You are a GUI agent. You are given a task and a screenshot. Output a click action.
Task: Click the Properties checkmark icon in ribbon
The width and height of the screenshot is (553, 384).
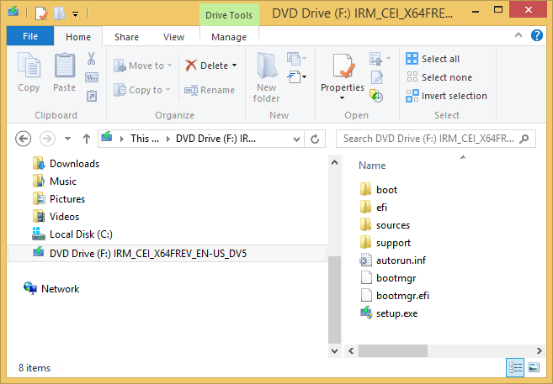point(343,66)
